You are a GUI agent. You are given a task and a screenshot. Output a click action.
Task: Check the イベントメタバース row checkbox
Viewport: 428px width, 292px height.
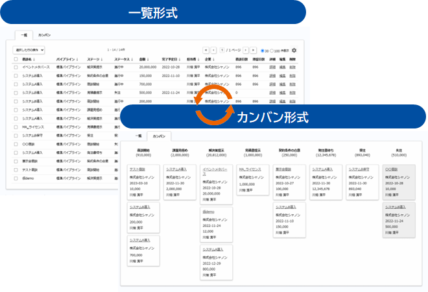(16, 67)
